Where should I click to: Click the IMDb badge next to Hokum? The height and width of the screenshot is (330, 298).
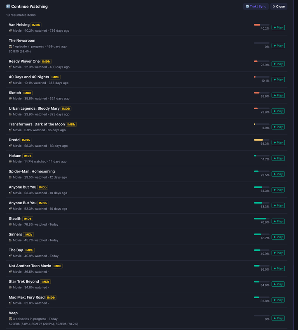pyautogui.click(x=28, y=156)
